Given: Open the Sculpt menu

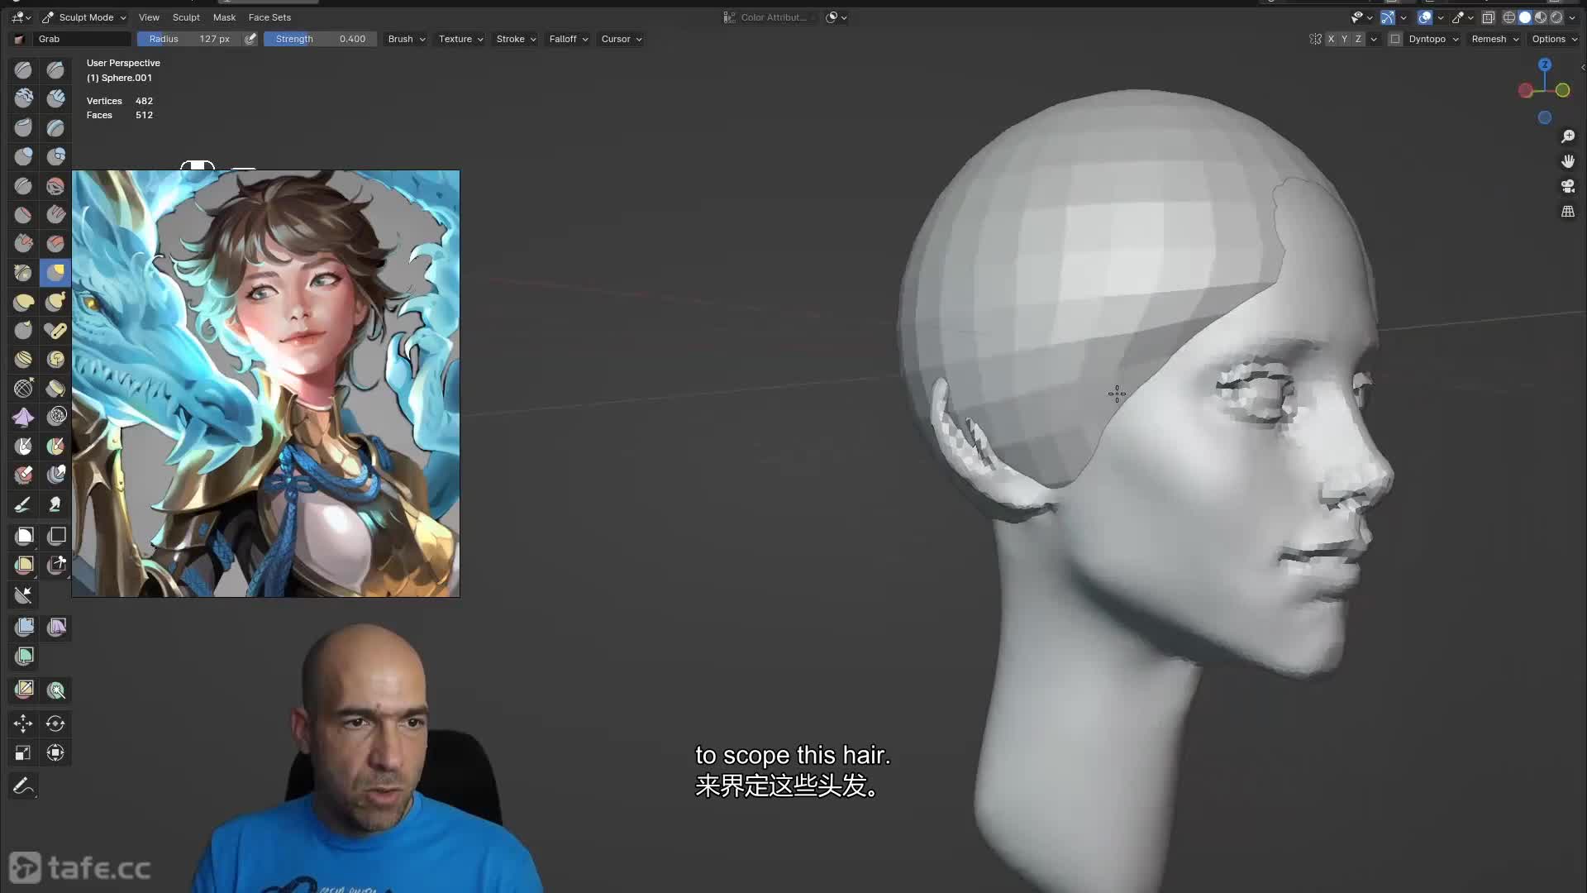Looking at the screenshot, I should click(186, 17).
